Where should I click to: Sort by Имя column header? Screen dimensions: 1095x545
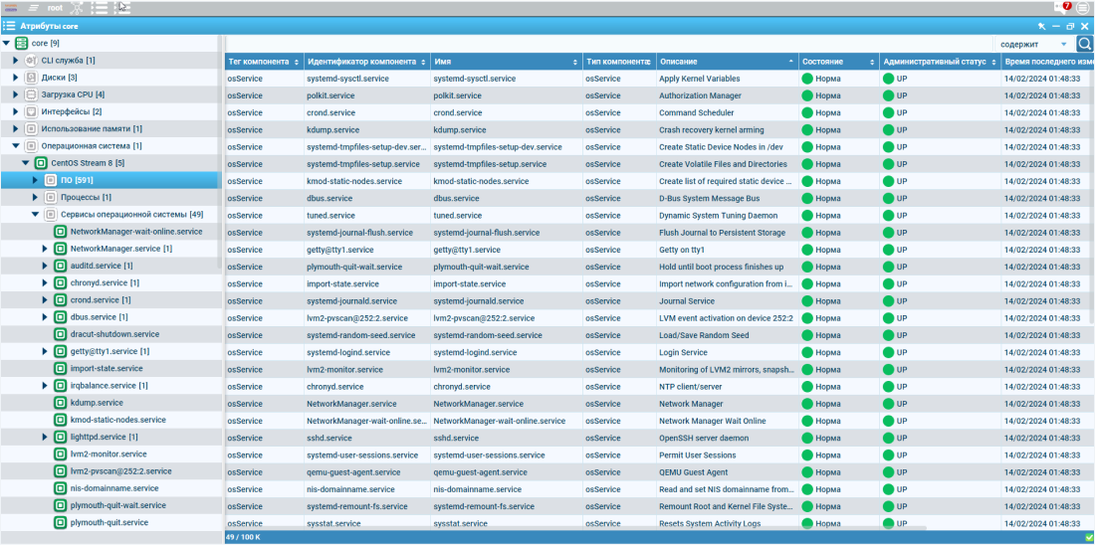[507, 62]
